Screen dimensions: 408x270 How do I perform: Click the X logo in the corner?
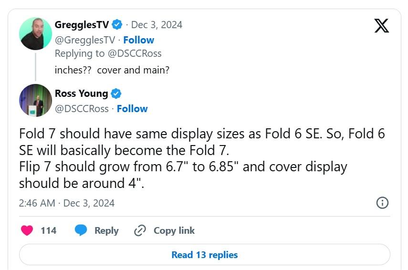(381, 25)
